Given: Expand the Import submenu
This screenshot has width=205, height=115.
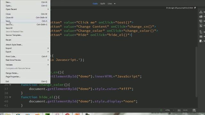Looking at the screenshot, I should tap(25, 48).
